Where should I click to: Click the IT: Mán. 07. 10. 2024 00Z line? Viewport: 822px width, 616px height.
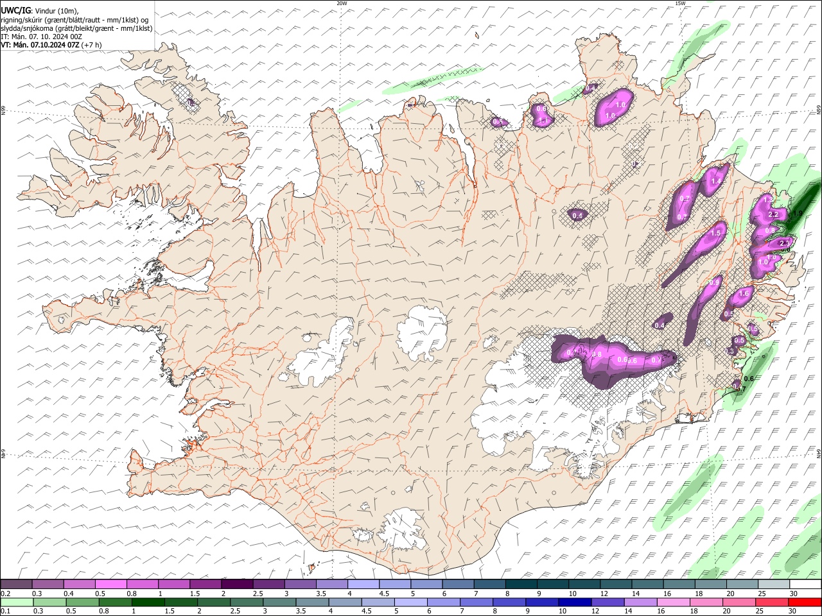pyautogui.click(x=42, y=37)
